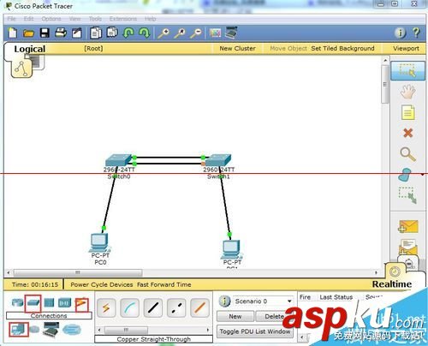Switch to the Realtime mode tab
This screenshot has height=346, width=428.
[392, 284]
